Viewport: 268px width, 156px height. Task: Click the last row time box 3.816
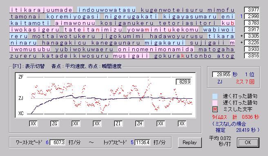click(252, 56)
